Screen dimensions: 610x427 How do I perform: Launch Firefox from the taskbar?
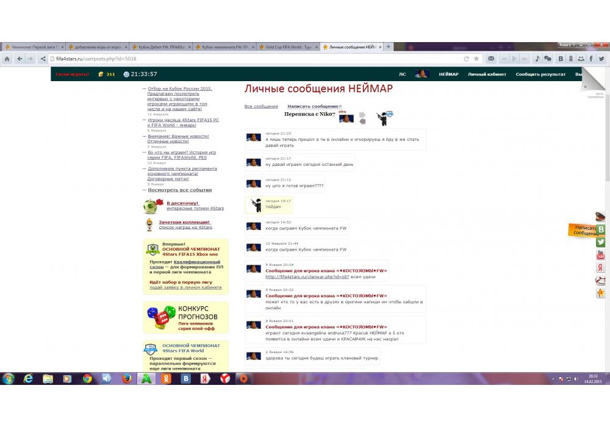coord(126,379)
